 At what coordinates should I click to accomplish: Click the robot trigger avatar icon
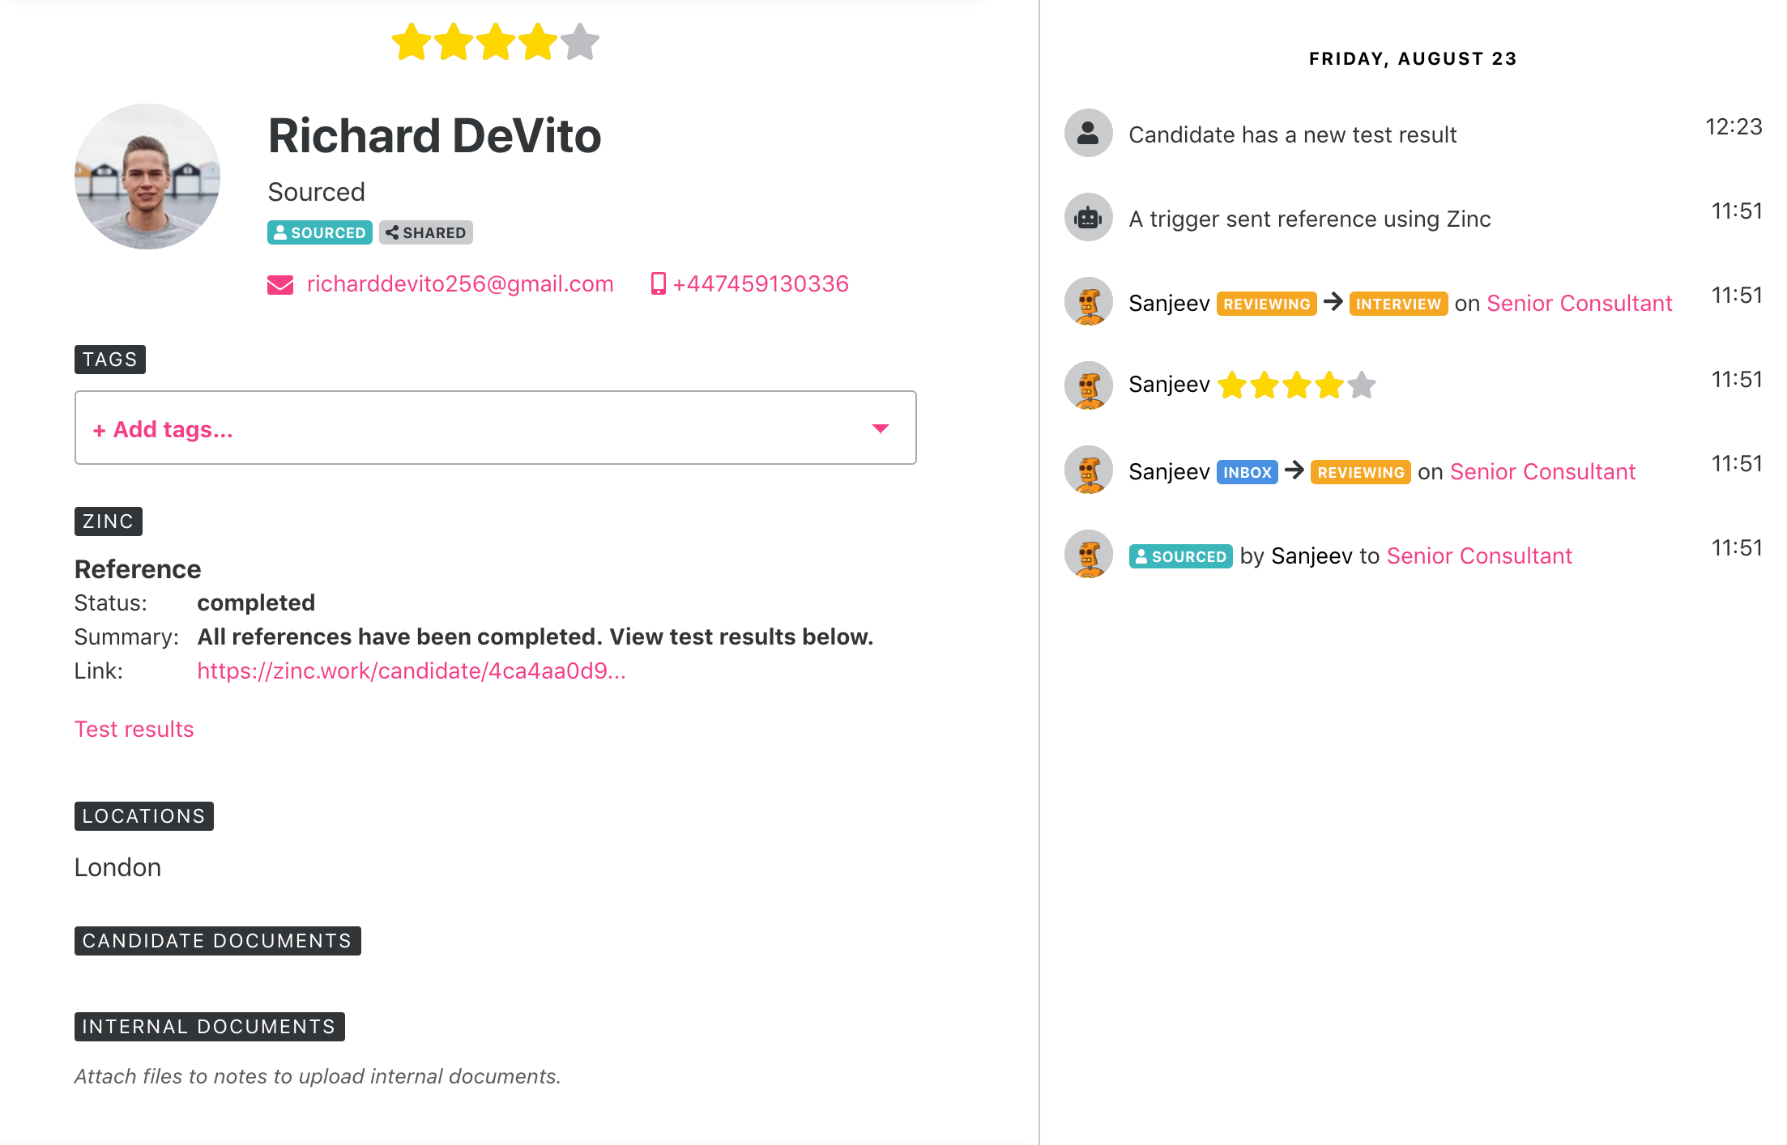tap(1088, 218)
